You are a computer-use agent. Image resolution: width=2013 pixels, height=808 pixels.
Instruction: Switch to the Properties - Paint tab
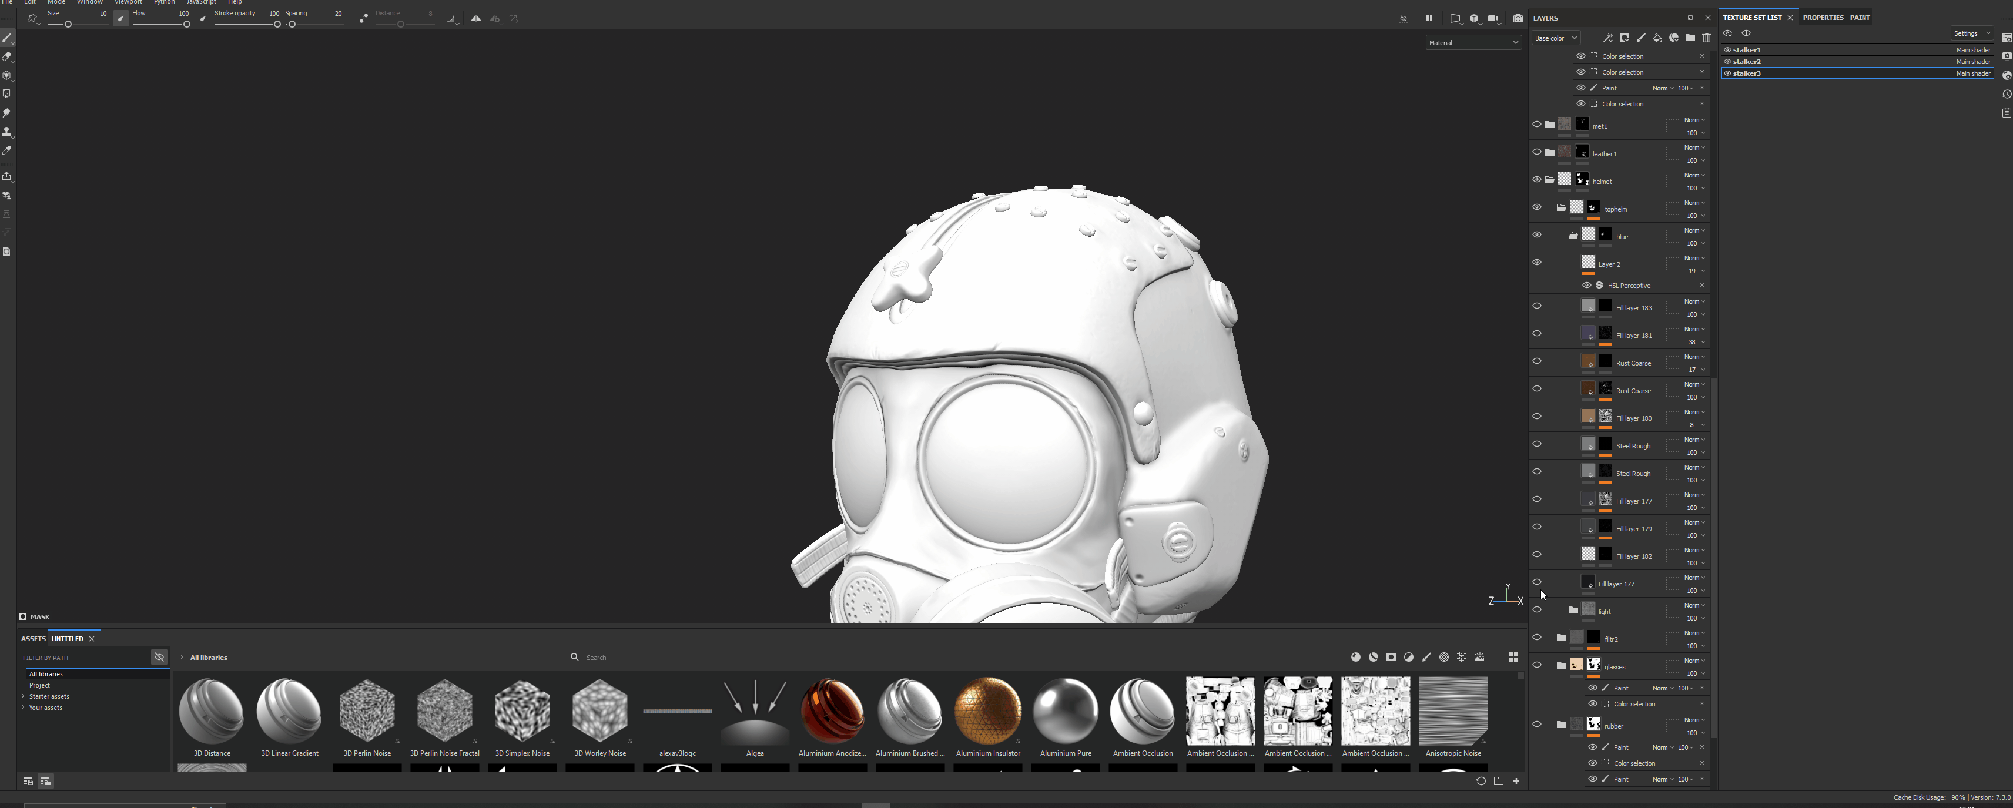click(1836, 17)
